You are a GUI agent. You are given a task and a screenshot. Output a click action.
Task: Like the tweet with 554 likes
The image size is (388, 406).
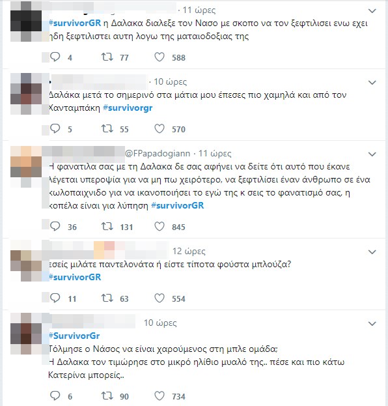[159, 298]
